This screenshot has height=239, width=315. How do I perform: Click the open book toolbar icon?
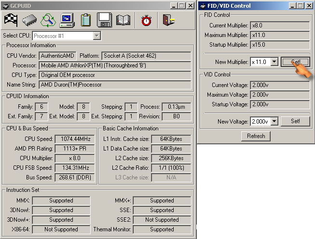pos(123,20)
